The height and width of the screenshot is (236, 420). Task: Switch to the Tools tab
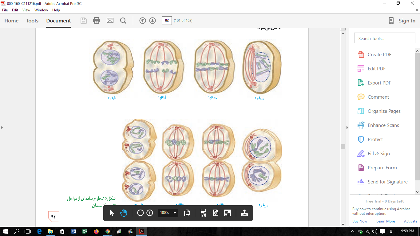coord(32,21)
